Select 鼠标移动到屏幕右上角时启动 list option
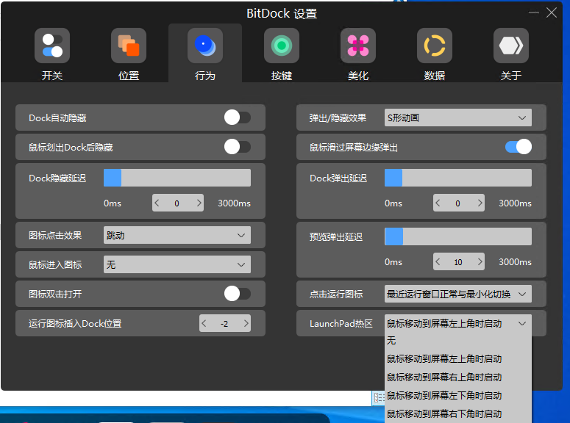Viewport: 570px width, 423px height. tap(458, 377)
